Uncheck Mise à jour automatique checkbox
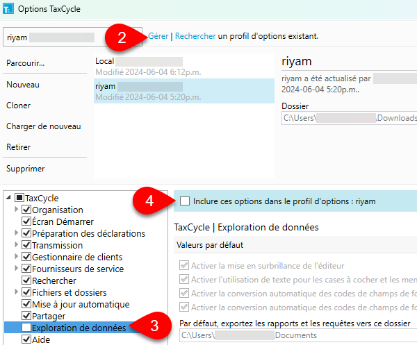The height and width of the screenshot is (345, 417). [26, 303]
